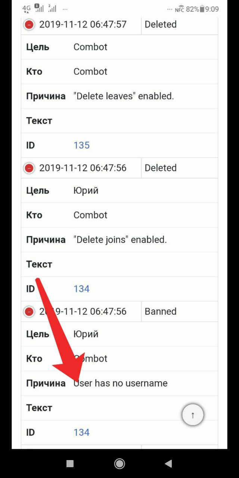Open ID 134 link under Banned entry

point(81,432)
